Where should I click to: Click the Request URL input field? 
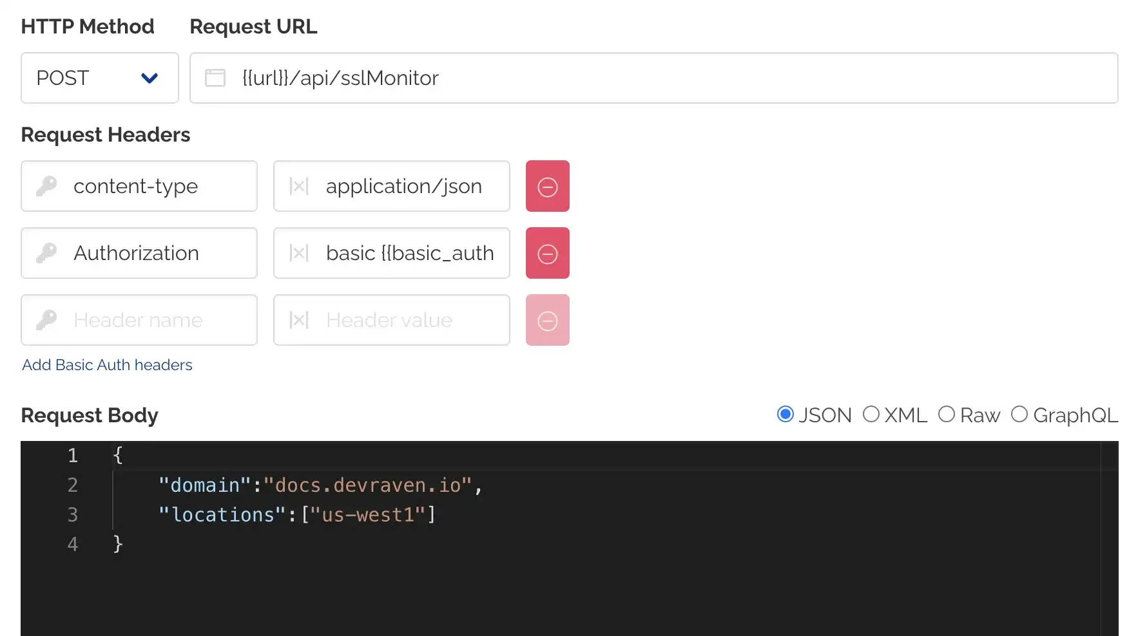tap(580, 78)
